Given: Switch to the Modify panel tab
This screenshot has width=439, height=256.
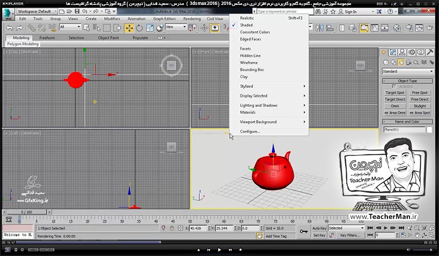Looking at the screenshot, I should click(393, 52).
